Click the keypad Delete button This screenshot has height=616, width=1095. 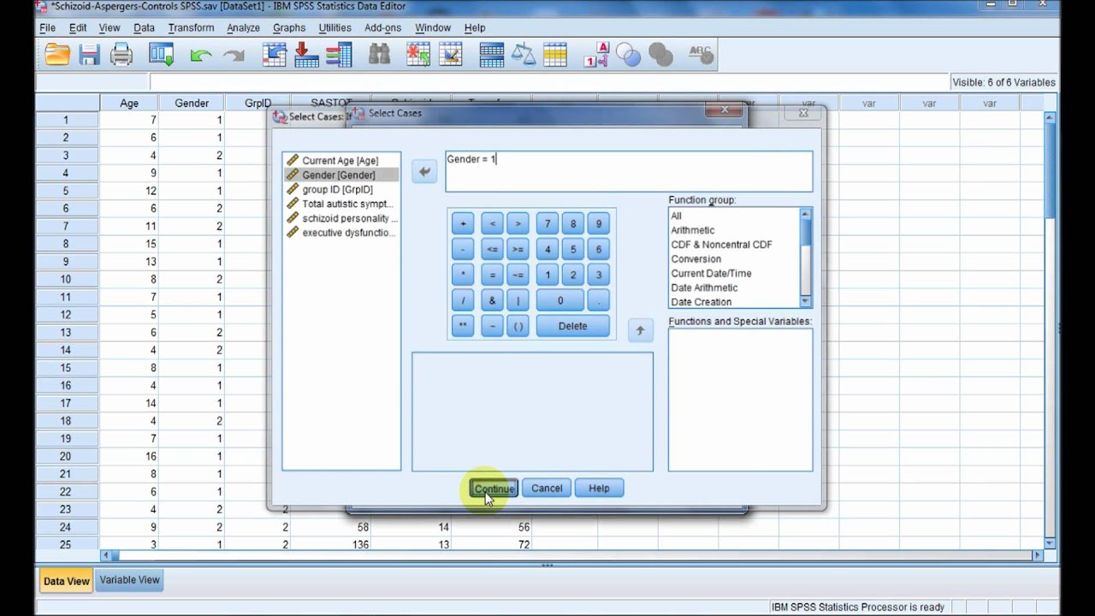[572, 326]
